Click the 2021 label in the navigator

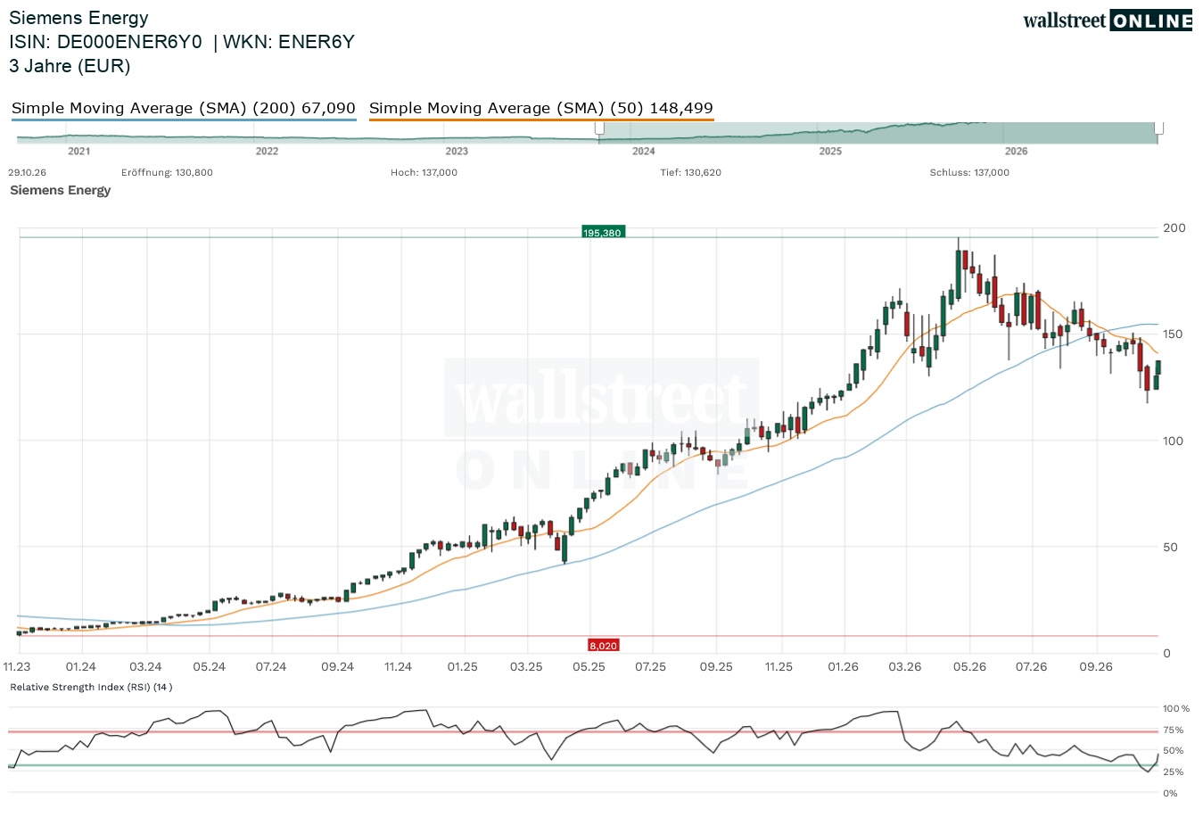[79, 152]
